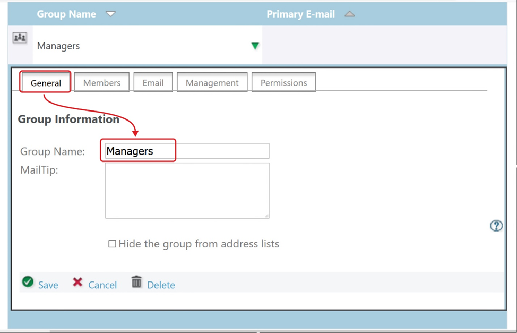Click the green checkmark Save icon

(x=28, y=282)
